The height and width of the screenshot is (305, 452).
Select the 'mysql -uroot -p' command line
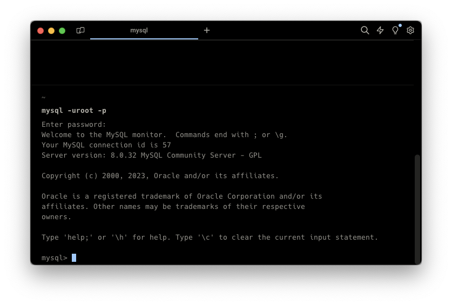[x=74, y=111]
